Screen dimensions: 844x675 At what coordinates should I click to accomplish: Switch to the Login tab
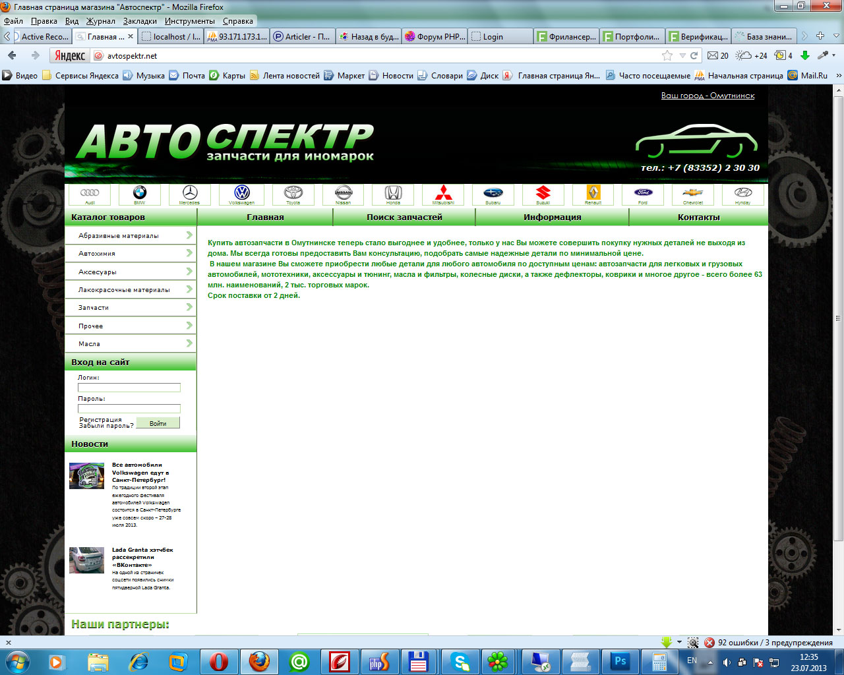pos(500,37)
